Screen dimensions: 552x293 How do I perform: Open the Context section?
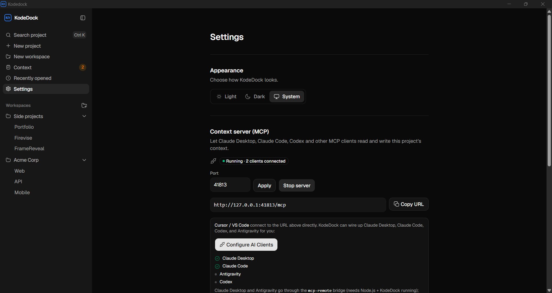(46, 67)
